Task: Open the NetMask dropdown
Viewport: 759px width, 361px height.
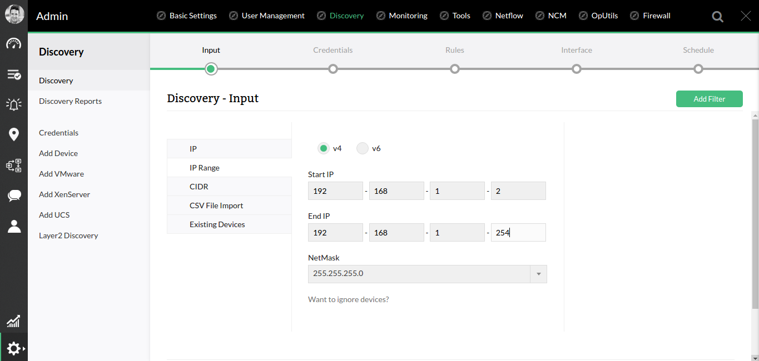Action: 538,273
